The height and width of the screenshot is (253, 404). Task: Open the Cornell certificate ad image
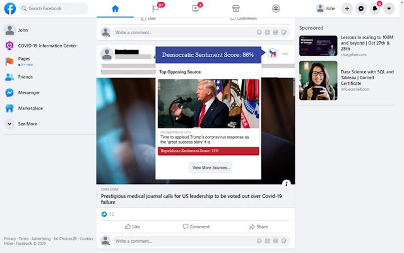point(318,80)
